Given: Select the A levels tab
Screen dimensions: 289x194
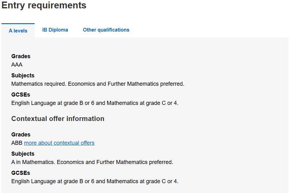Looking at the screenshot, I should tap(18, 31).
